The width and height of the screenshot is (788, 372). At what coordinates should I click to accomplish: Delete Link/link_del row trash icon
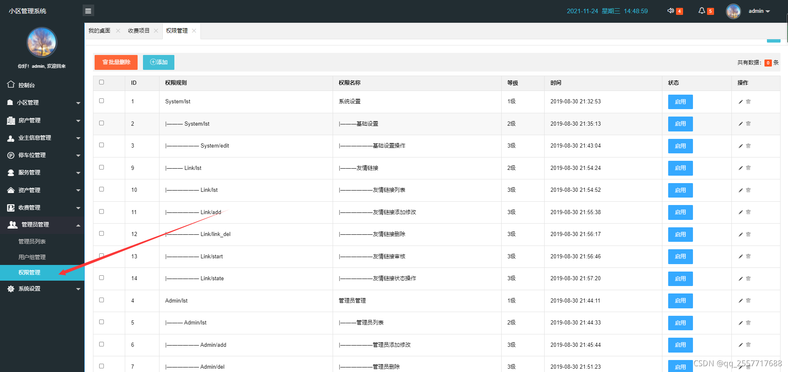point(748,234)
